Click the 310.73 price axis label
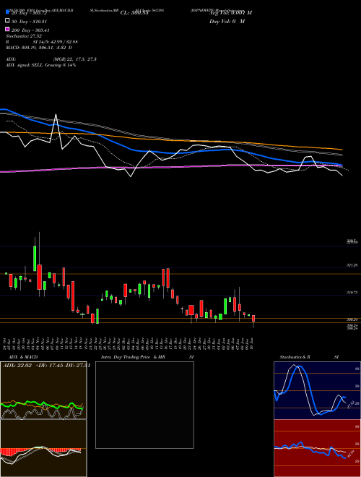This screenshot has width=361, height=477. [x=352, y=293]
